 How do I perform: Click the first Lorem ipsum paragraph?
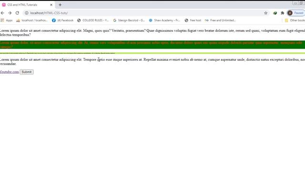tap(152, 33)
